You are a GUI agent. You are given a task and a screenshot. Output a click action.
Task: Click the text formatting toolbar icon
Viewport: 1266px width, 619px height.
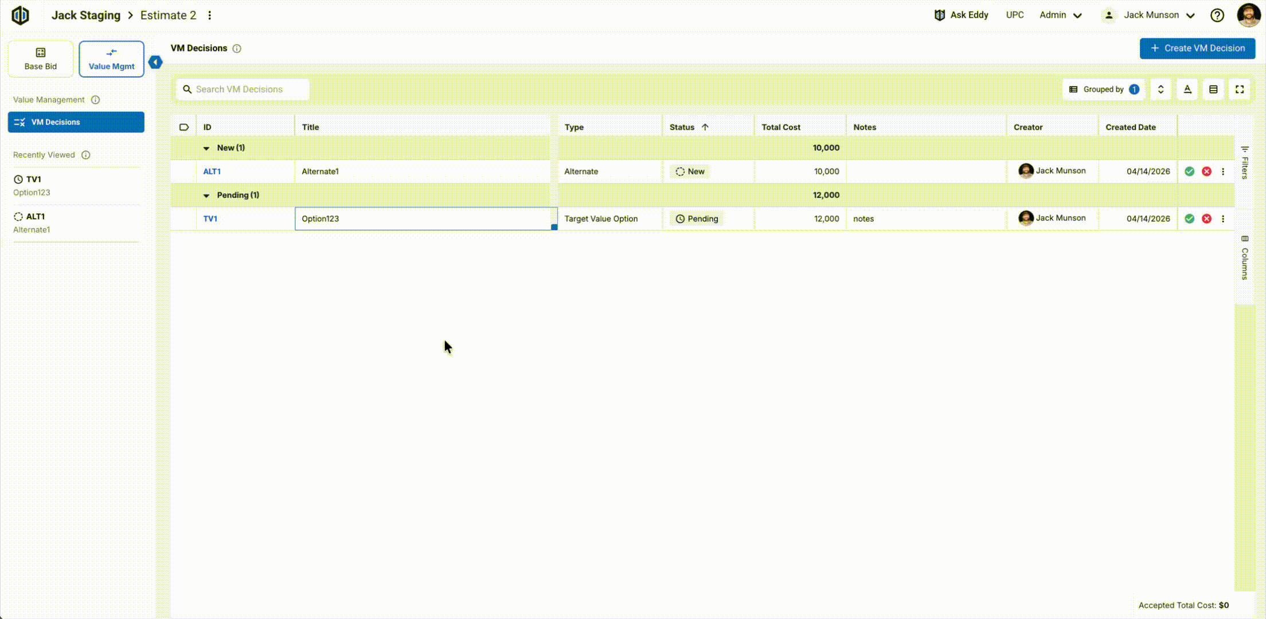1187,89
